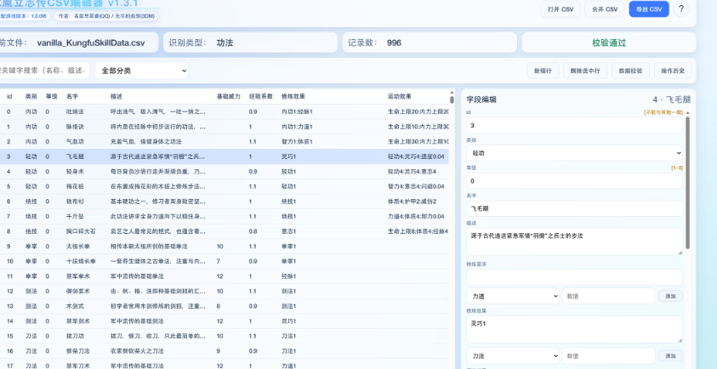The image size is (717, 369).
Task: Click 删除选中行 to delete selected row
Action: [585, 71]
